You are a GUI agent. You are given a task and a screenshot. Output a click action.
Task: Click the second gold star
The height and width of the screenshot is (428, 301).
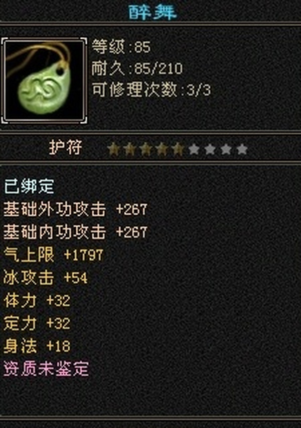(x=129, y=149)
